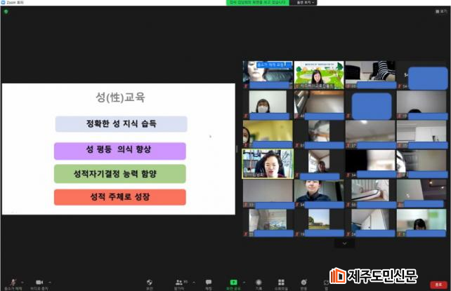Click the green Share Screen icon
This screenshot has width=451, height=291.
click(233, 282)
